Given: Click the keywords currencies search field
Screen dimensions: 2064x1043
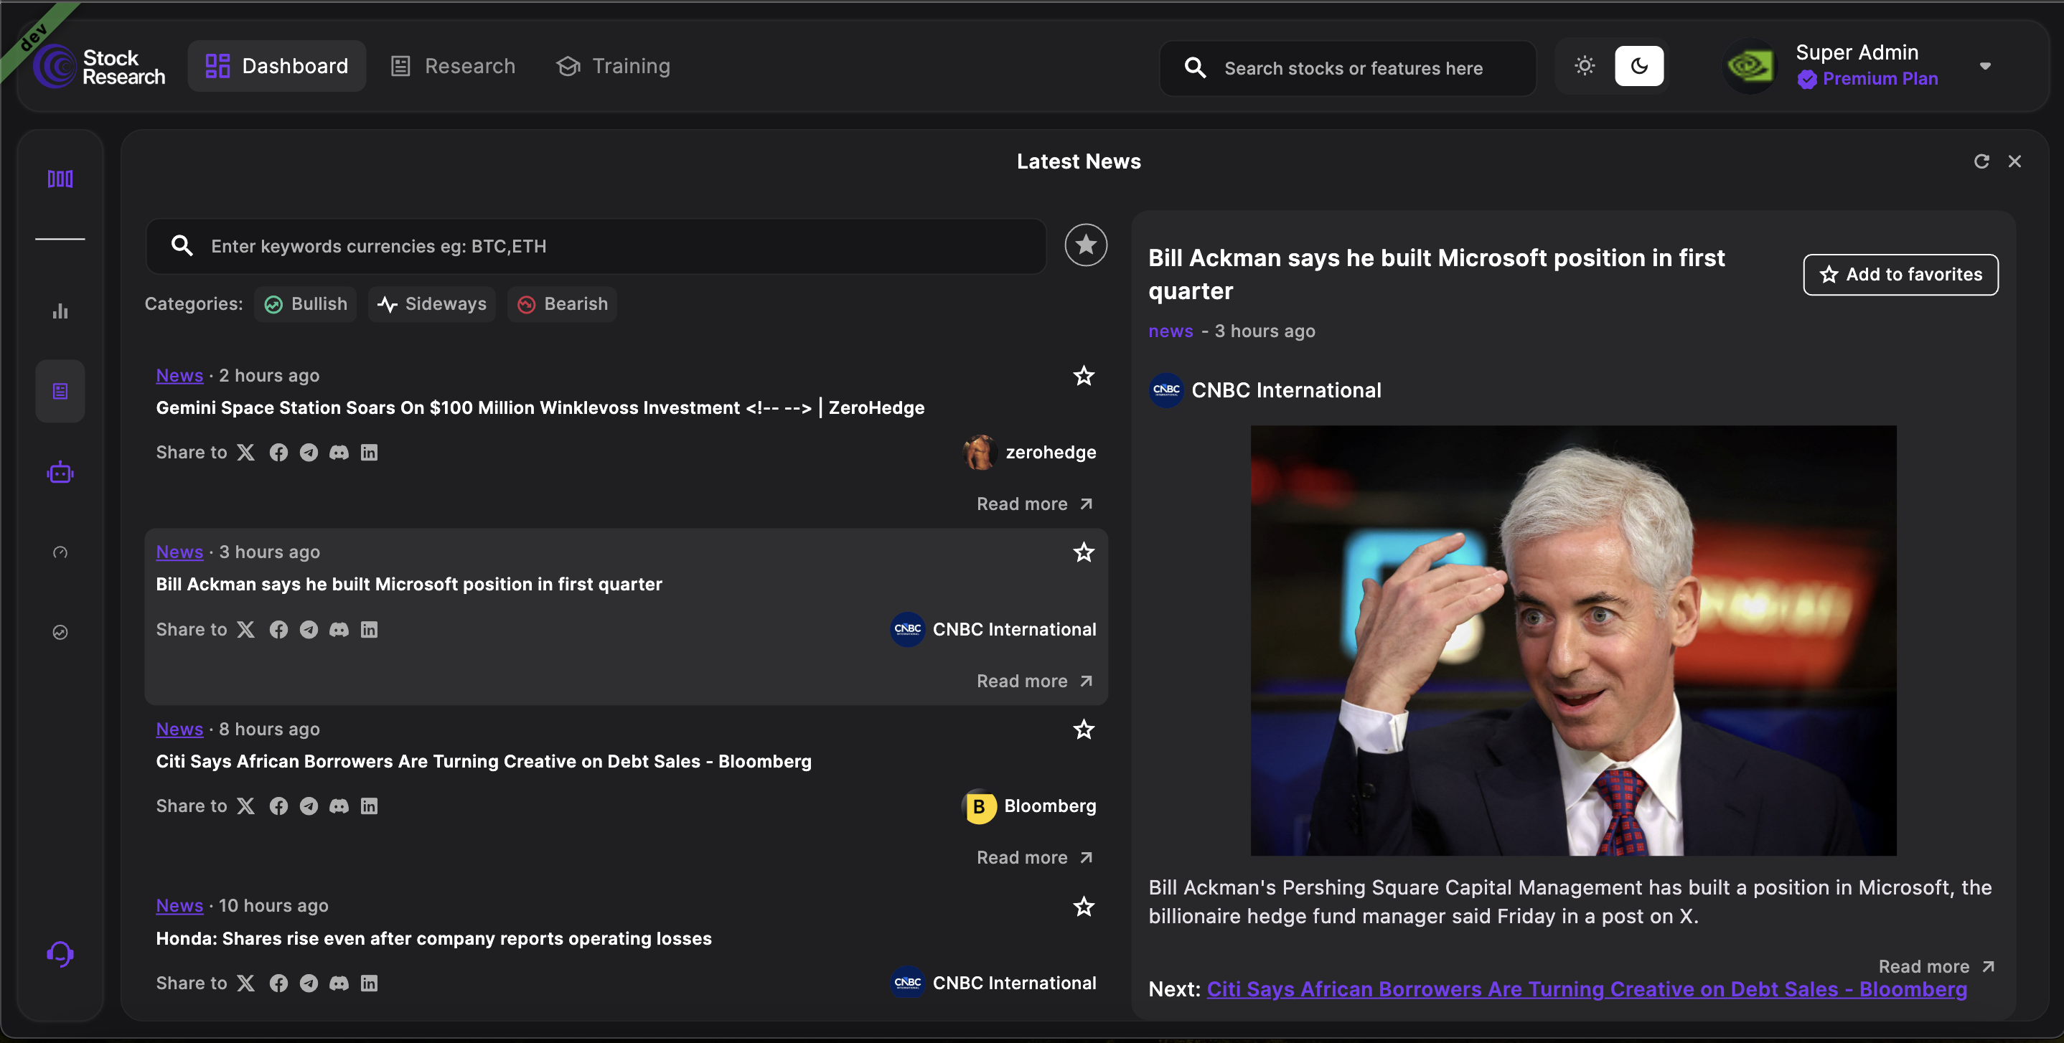Looking at the screenshot, I should point(596,246).
